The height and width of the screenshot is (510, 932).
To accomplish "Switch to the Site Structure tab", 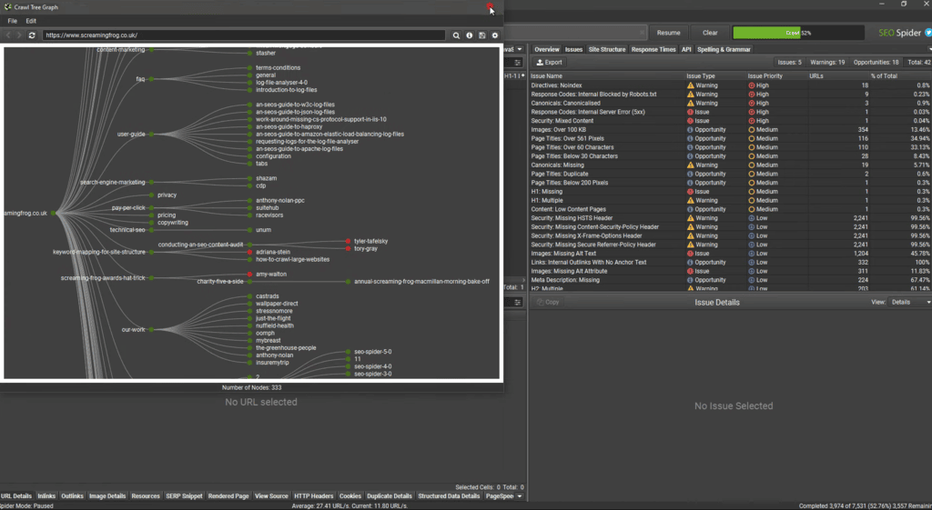I will (x=607, y=49).
